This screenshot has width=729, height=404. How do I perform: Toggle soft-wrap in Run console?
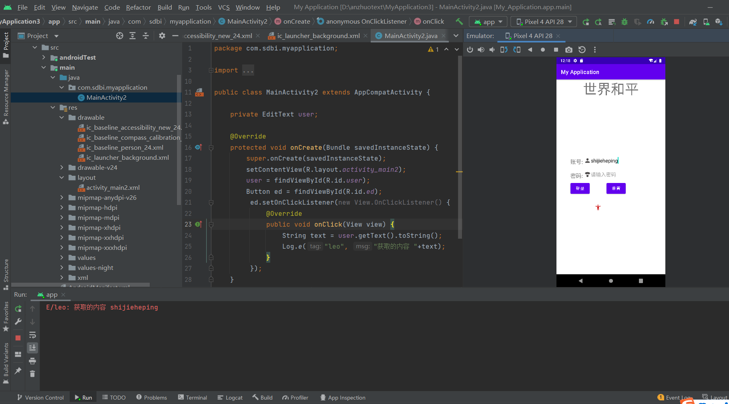[32, 335]
